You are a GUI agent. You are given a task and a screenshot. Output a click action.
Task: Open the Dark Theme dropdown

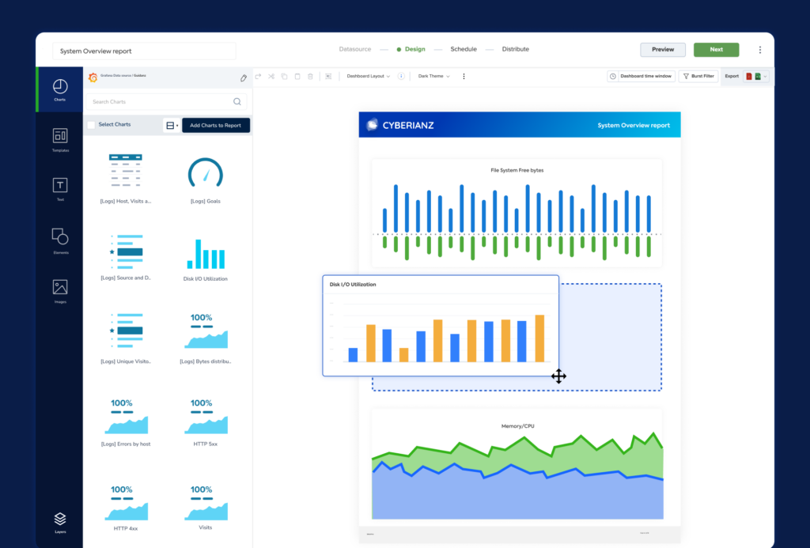pos(433,77)
